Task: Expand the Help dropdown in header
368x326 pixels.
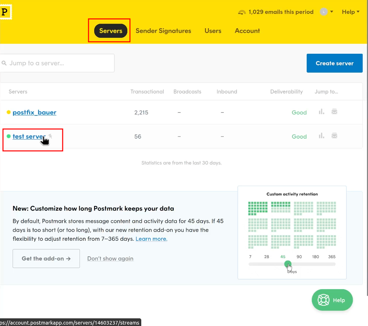Action: pos(351,12)
